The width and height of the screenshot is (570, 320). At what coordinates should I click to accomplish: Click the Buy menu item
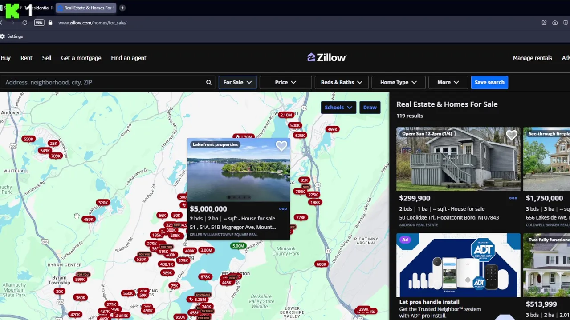[6, 58]
